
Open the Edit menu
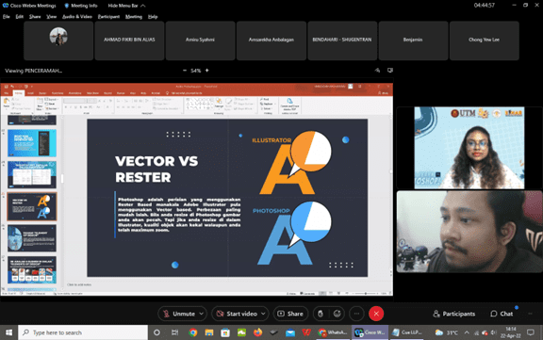[20, 17]
